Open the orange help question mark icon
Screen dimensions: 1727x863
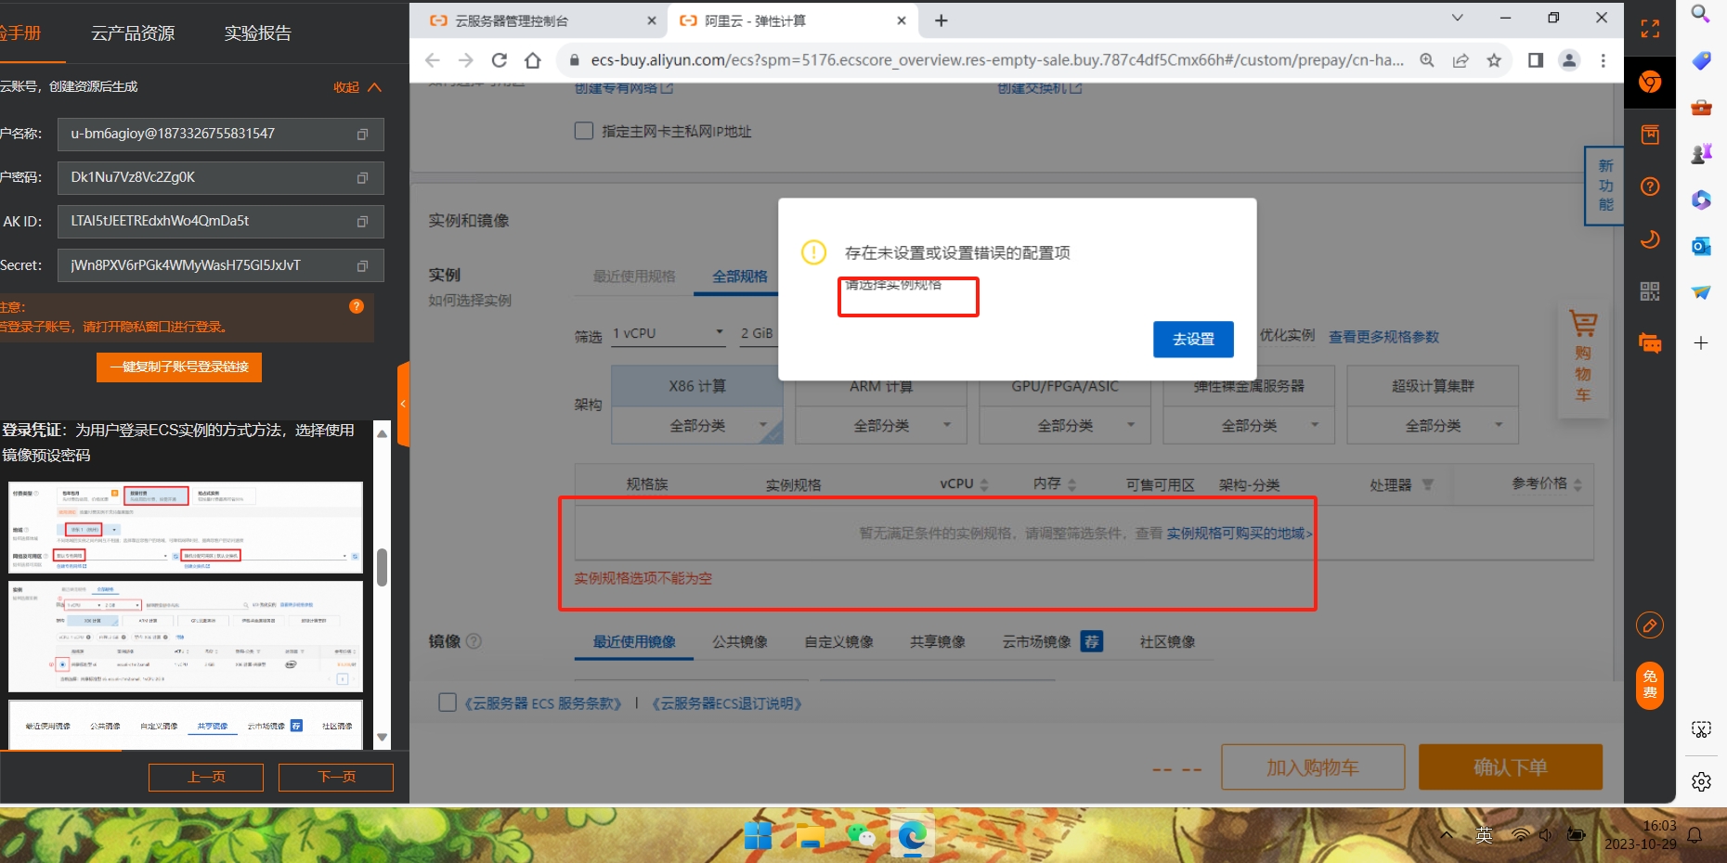357,306
